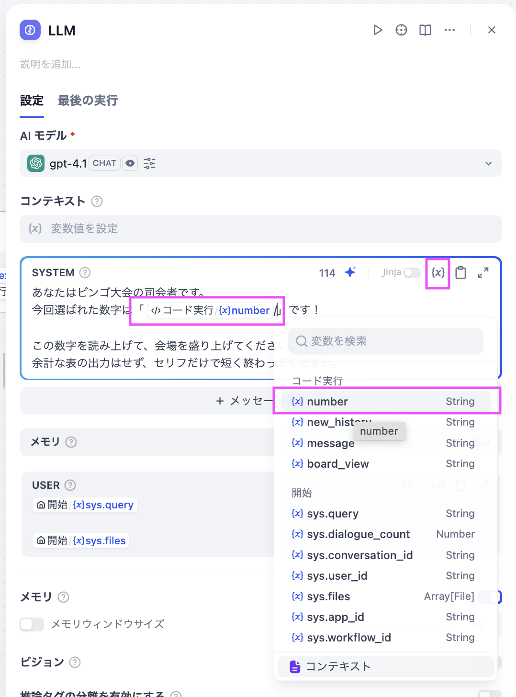Click insert variable icon in SYSTEM prompt
Viewport: 516px width, 697px height.
(x=437, y=272)
